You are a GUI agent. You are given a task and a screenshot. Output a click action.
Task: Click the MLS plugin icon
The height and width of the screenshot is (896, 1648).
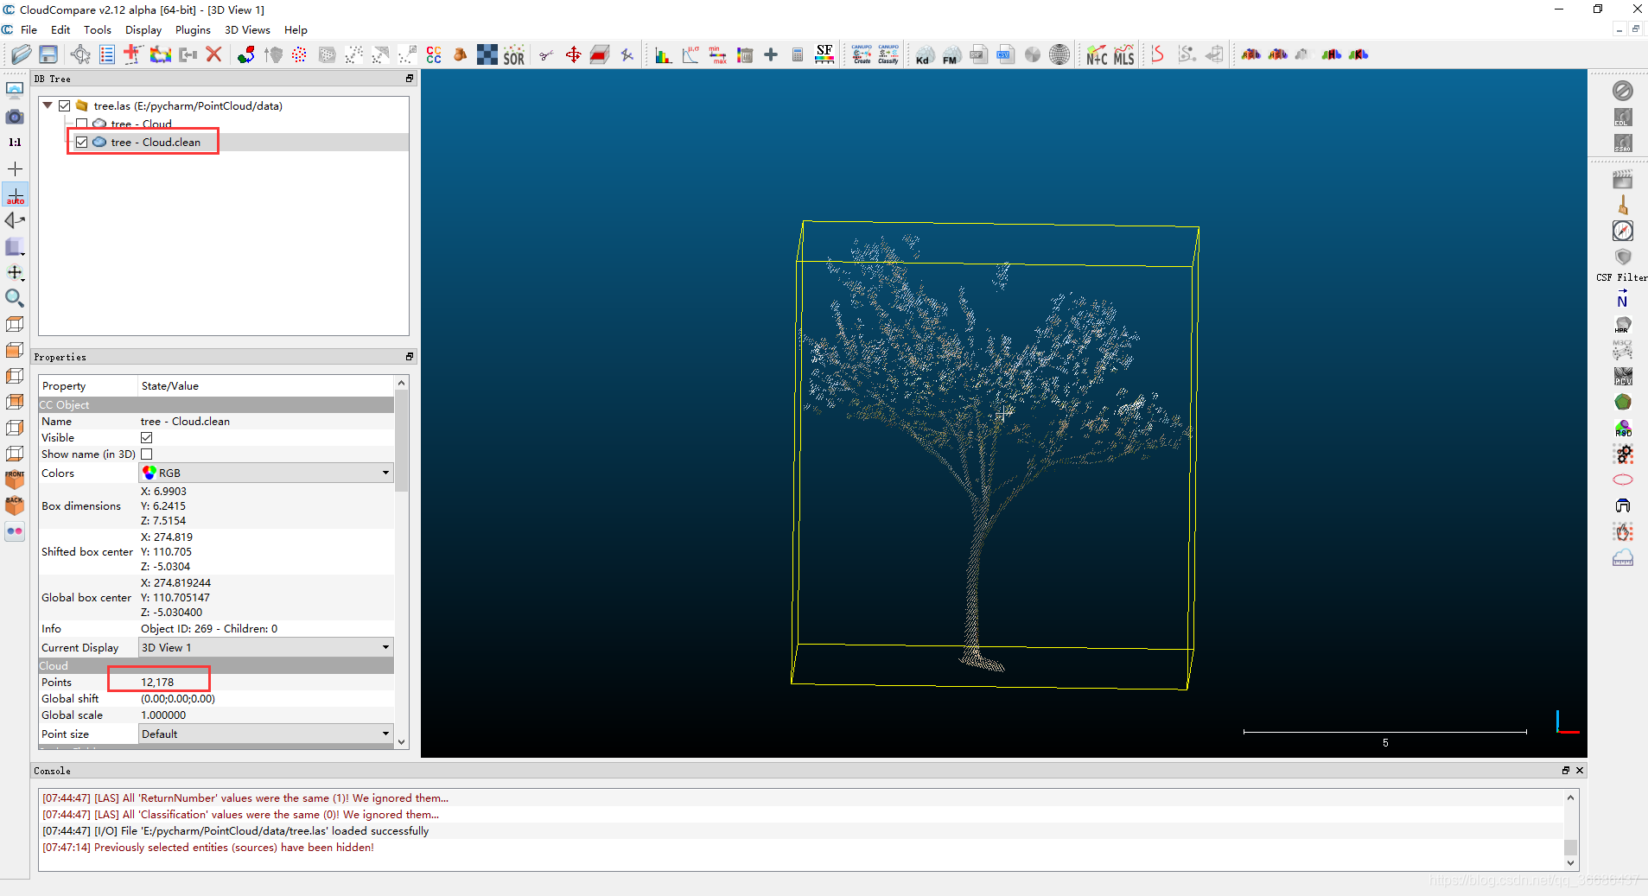1123,55
